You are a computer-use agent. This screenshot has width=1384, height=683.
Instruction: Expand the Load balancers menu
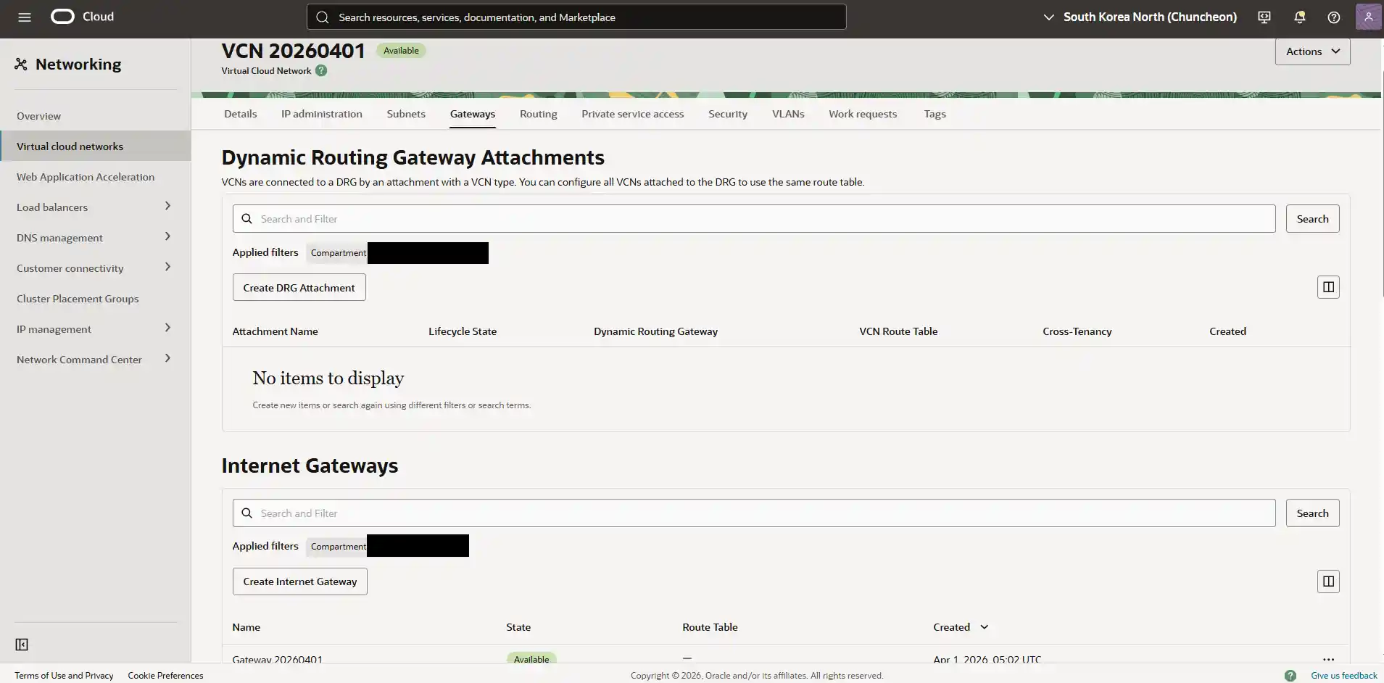(x=167, y=207)
